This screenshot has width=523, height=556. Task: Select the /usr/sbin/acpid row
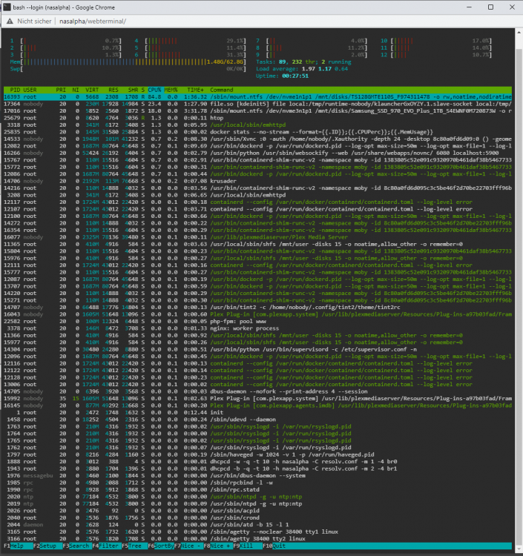click(257, 511)
